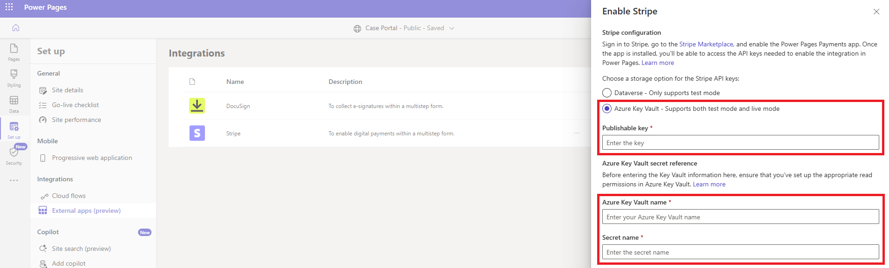889x268 pixels.
Task: Go to the Home icon
Action: pos(16,28)
